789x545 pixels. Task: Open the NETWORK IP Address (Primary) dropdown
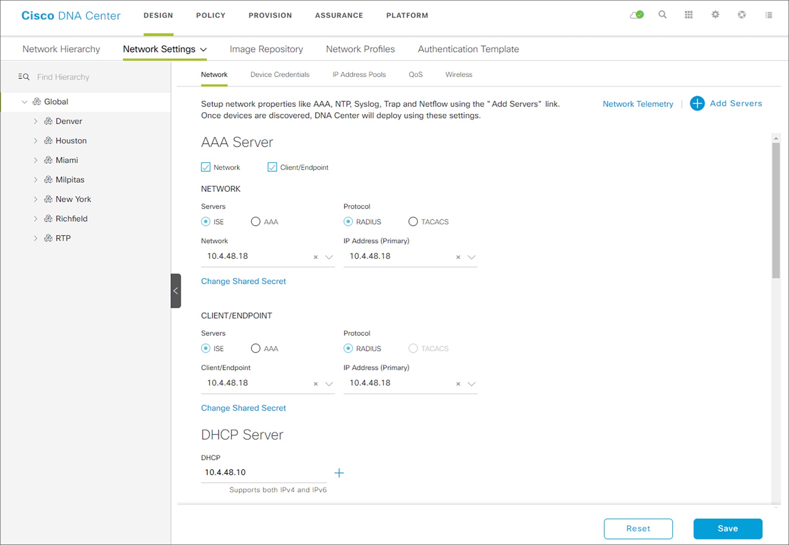coord(471,257)
